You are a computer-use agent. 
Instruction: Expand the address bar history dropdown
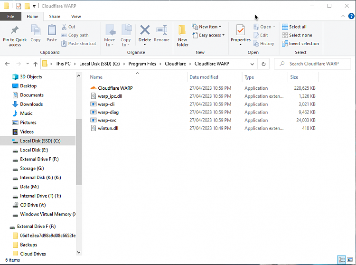(x=252, y=64)
